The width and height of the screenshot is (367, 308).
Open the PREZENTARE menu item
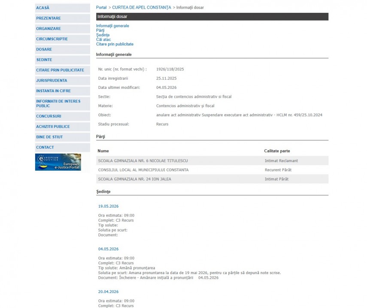point(63,18)
